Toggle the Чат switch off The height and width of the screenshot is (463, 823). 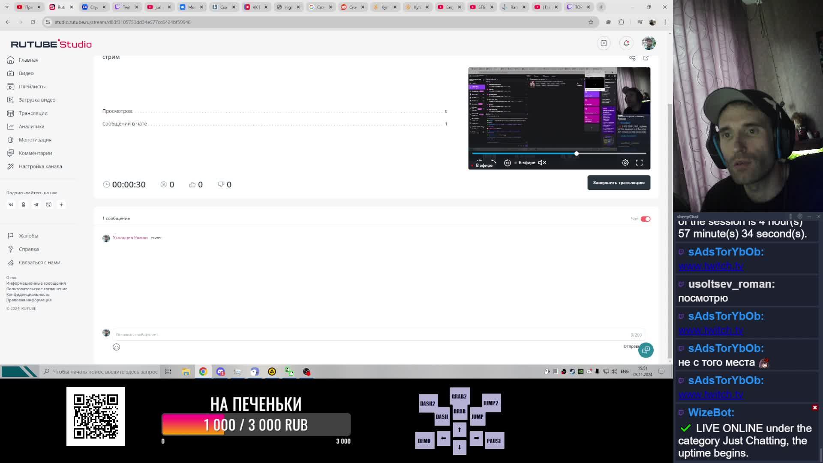[x=645, y=219]
